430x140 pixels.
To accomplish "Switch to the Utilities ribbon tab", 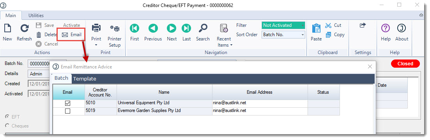I will click(36, 15).
